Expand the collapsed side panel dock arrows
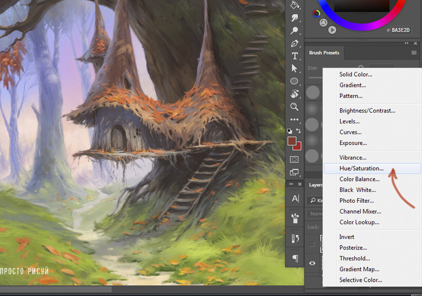422x296 pixels. point(291,184)
